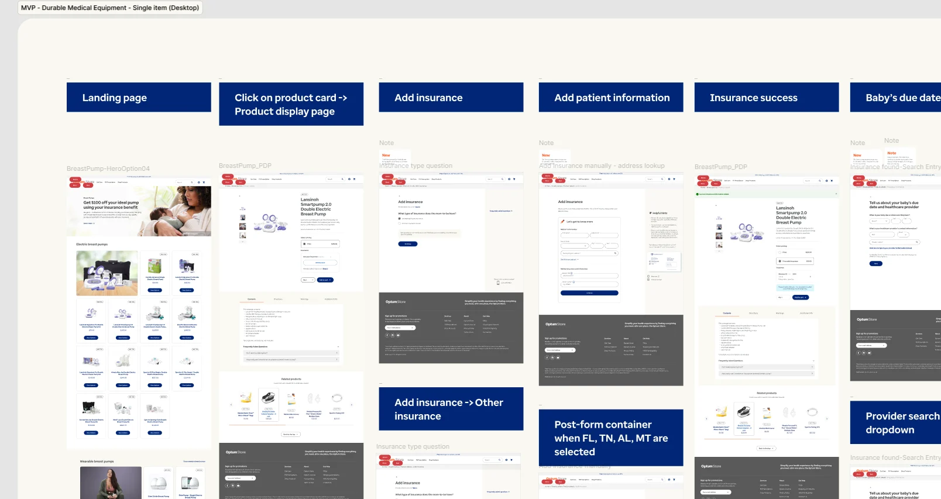
Task: Click Next button in baby's due date form
Action: [876, 264]
